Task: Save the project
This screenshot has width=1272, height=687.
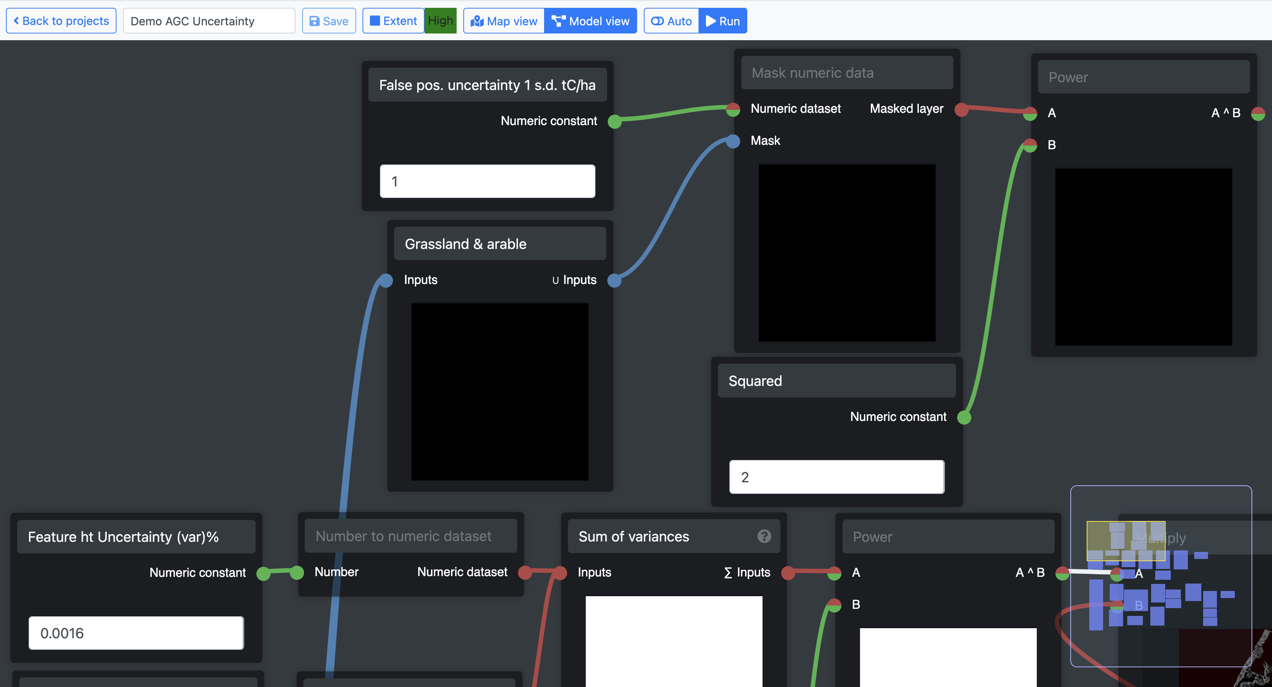Action: [329, 21]
